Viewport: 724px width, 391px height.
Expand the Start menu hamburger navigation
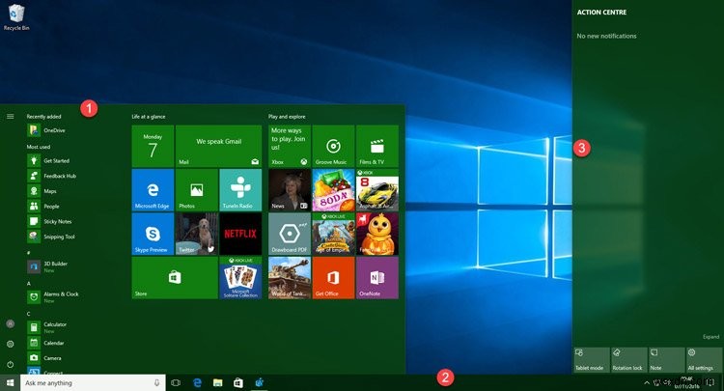point(11,116)
